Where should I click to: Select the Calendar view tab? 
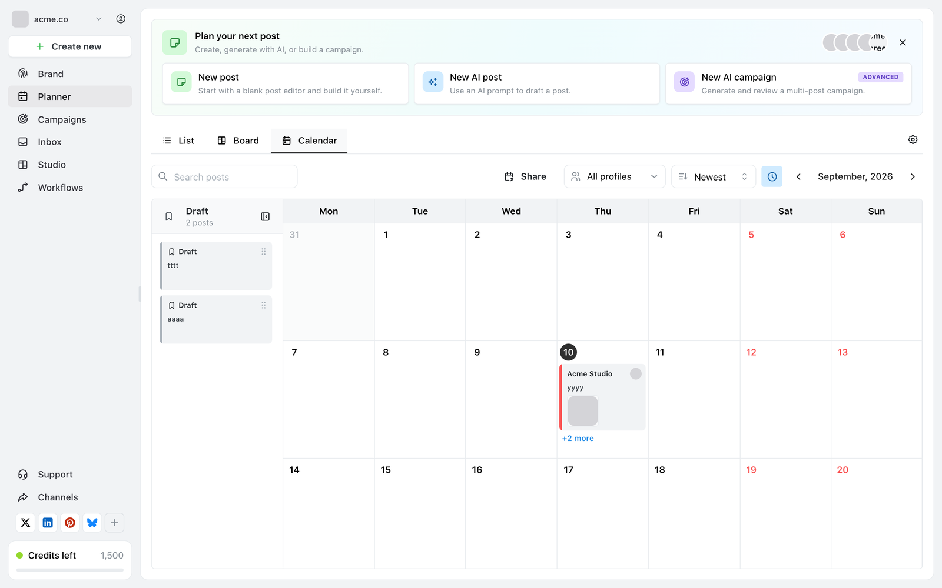309,141
